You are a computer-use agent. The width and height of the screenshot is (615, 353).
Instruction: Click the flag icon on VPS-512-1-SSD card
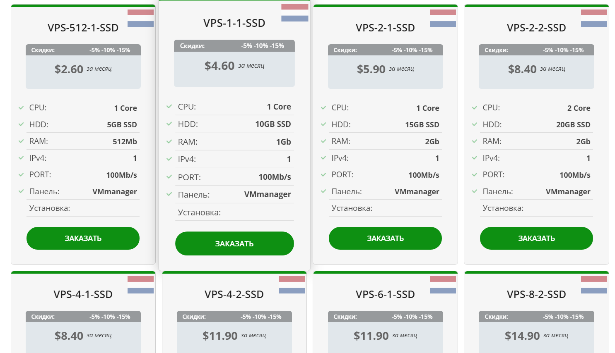140,18
